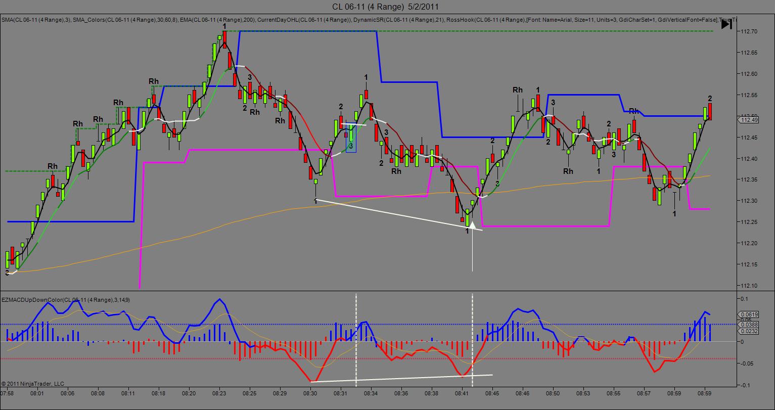Click the 08:38 time axis label
The height and width of the screenshot is (410, 775).
pos(432,393)
